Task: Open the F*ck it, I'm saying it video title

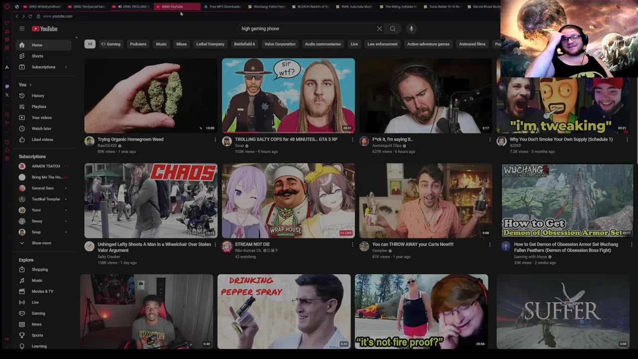Action: click(392, 140)
